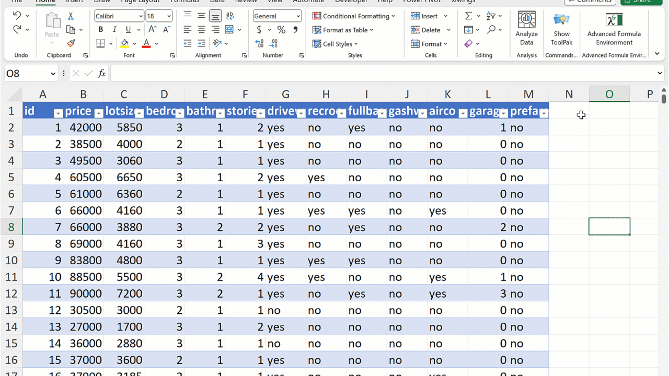Toggle Bold formatting
The height and width of the screenshot is (376, 669).
pos(101,30)
